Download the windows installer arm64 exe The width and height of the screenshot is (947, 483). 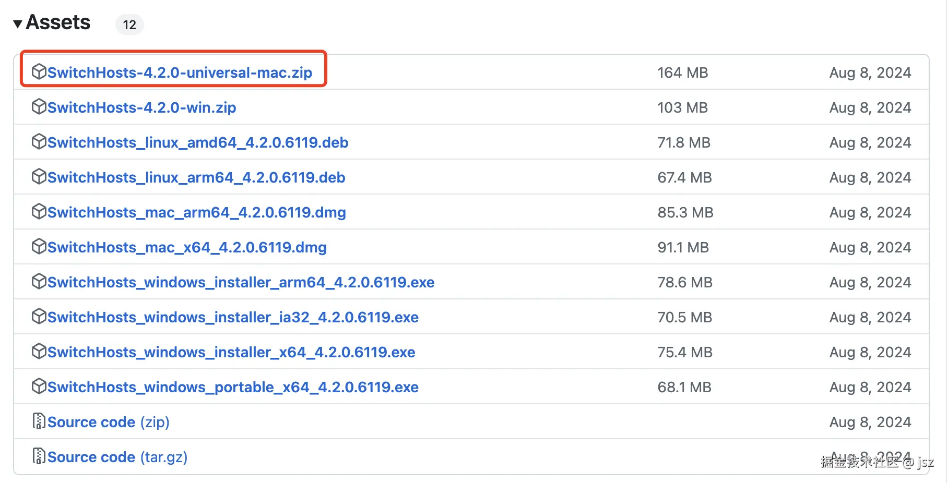(241, 282)
